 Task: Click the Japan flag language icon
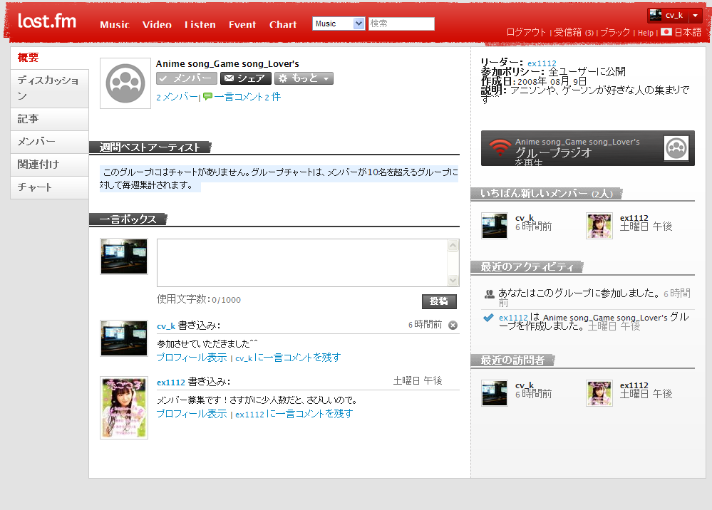click(666, 32)
